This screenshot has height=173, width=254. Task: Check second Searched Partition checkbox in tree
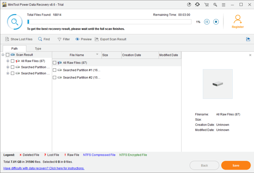(x=12, y=73)
